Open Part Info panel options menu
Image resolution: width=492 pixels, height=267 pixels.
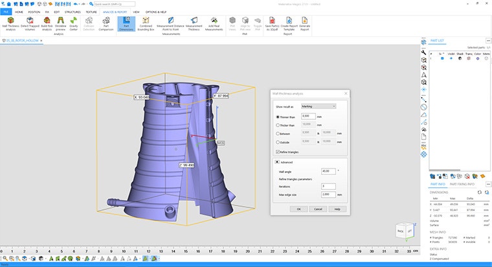point(488,184)
